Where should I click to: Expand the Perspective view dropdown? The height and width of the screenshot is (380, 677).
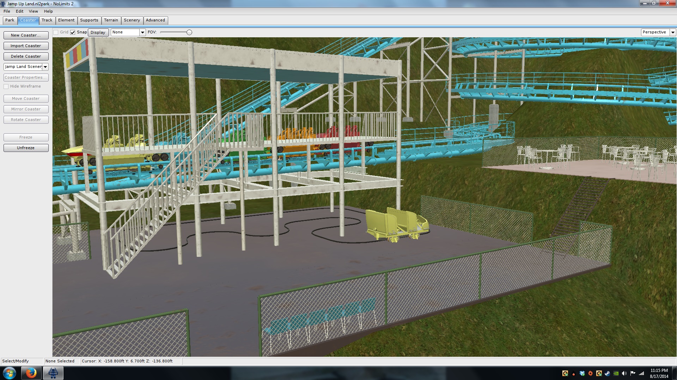tap(673, 32)
